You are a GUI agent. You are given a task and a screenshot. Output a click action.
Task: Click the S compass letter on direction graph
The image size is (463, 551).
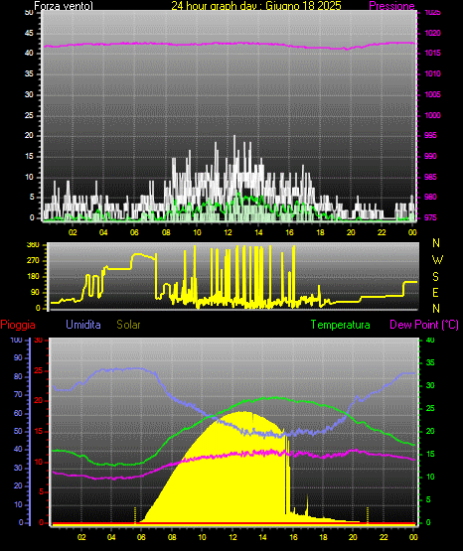[x=435, y=277]
